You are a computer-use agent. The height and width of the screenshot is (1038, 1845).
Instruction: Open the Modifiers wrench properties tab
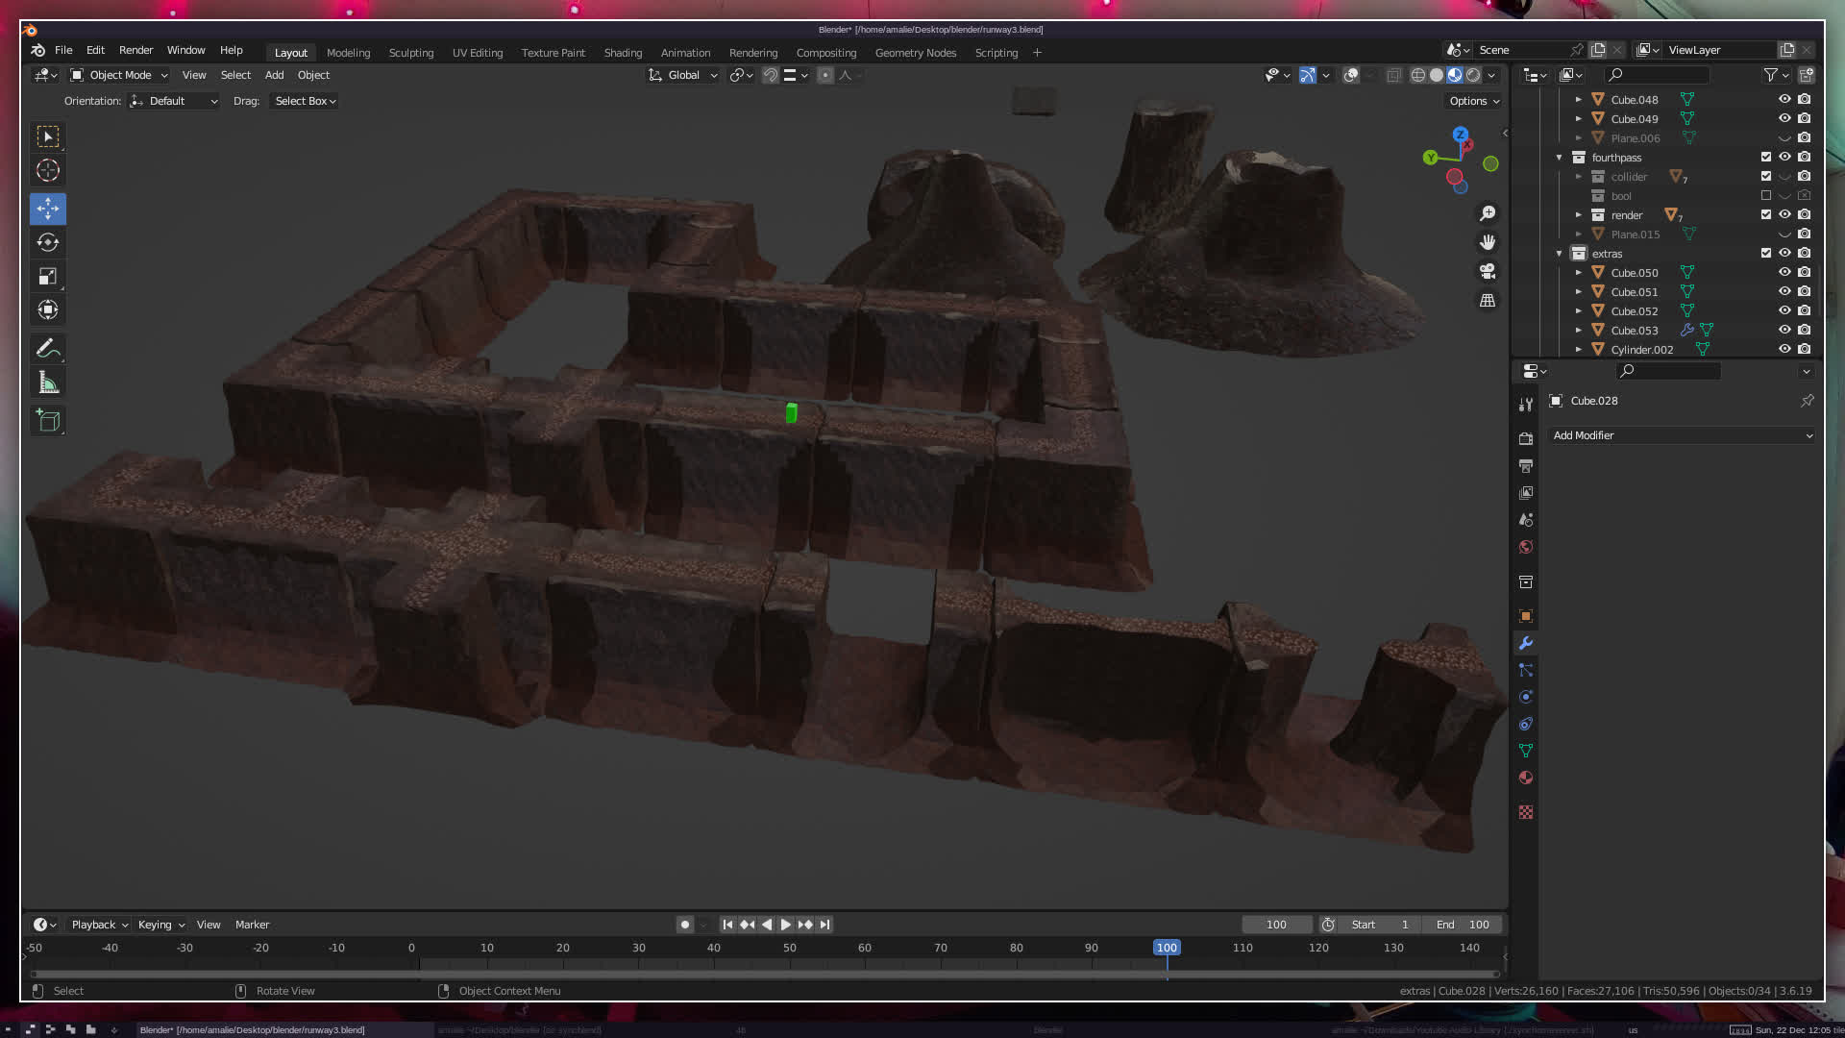coord(1526,643)
